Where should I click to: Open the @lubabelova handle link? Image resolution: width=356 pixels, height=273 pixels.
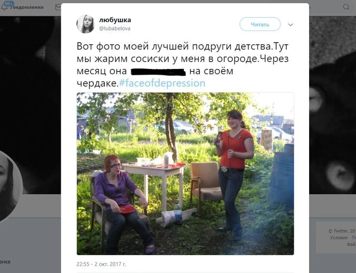point(115,28)
